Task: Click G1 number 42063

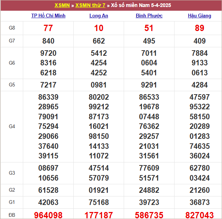Action: pyautogui.click(x=48, y=203)
